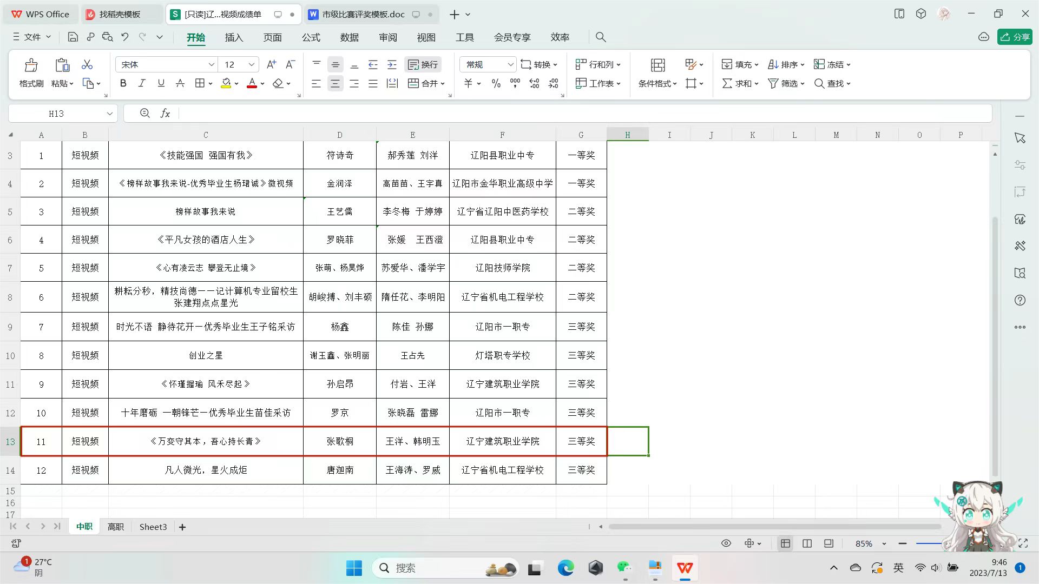1039x584 pixels.
Task: Open number format 常规 dropdown
Action: pyautogui.click(x=510, y=64)
